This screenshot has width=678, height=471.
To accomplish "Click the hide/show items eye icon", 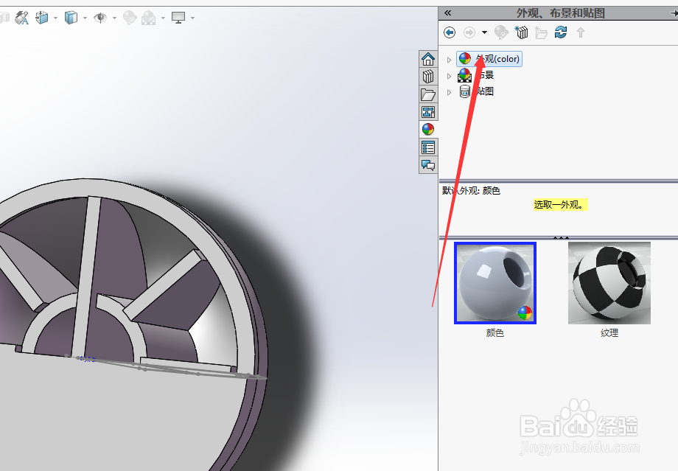I will pyautogui.click(x=100, y=18).
